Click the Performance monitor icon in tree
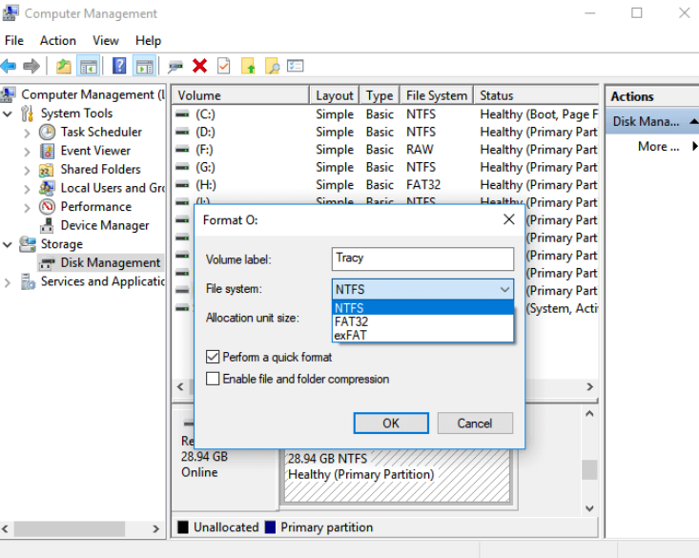Image resolution: width=699 pixels, height=558 pixels. [47, 207]
